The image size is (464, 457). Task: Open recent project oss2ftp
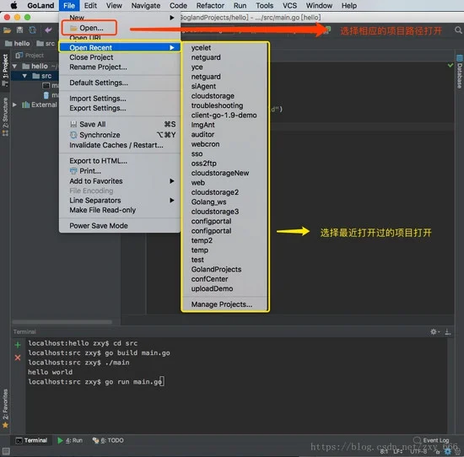[225, 164]
